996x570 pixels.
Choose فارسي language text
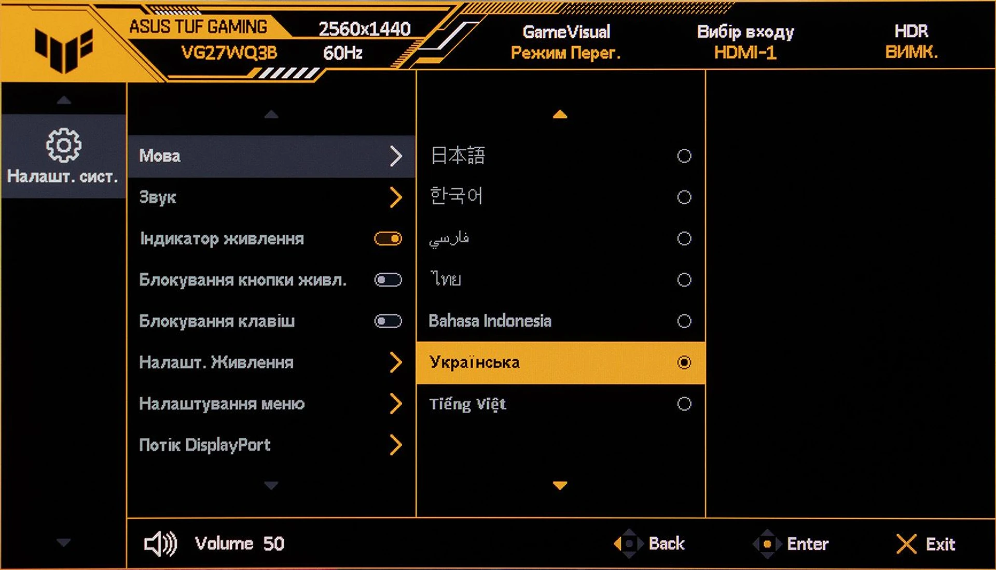tap(449, 238)
